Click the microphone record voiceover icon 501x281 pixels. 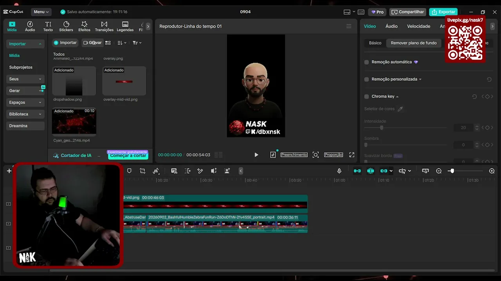339,171
